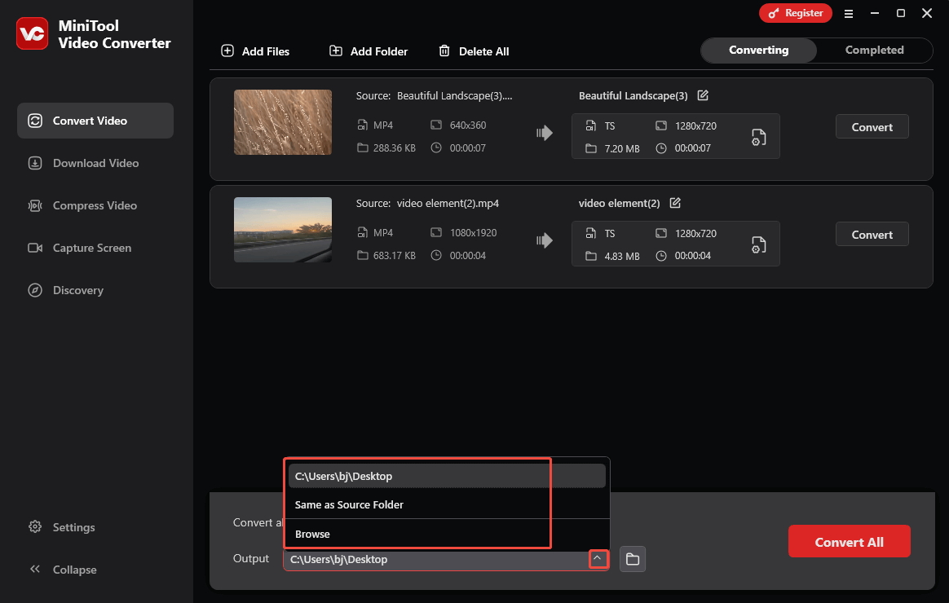
Task: Click the 288.36 KB source size
Action: click(394, 148)
